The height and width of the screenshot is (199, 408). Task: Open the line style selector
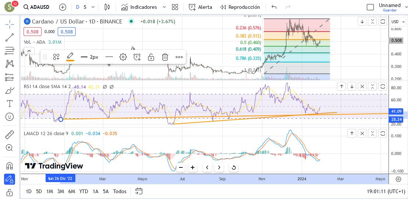pyautogui.click(x=109, y=57)
